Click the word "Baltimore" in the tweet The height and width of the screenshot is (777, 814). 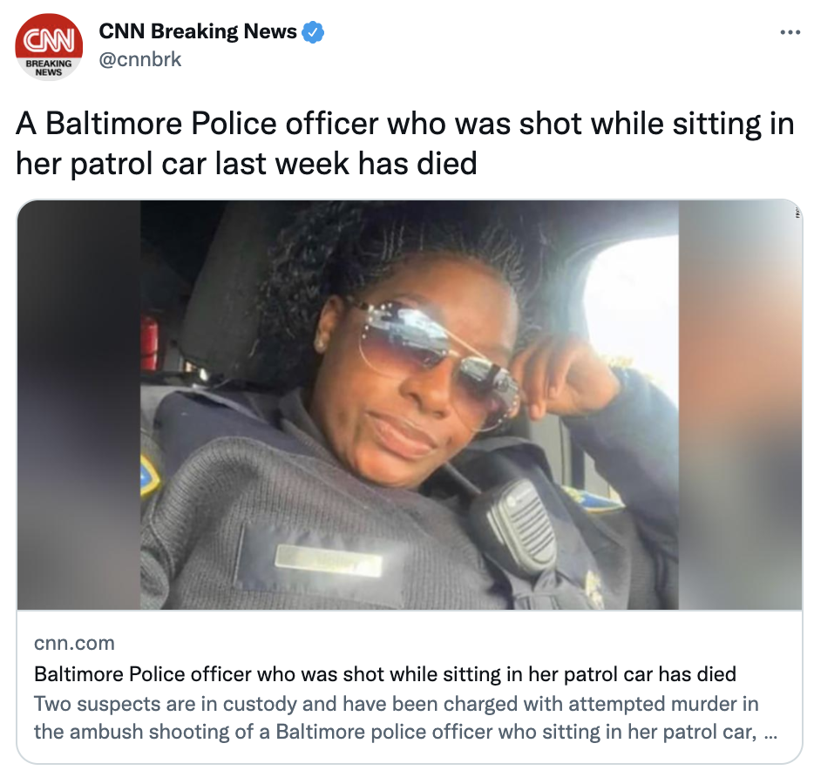point(114,124)
